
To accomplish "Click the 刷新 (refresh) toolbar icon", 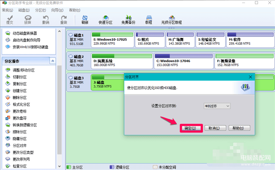I will pos(85,20).
